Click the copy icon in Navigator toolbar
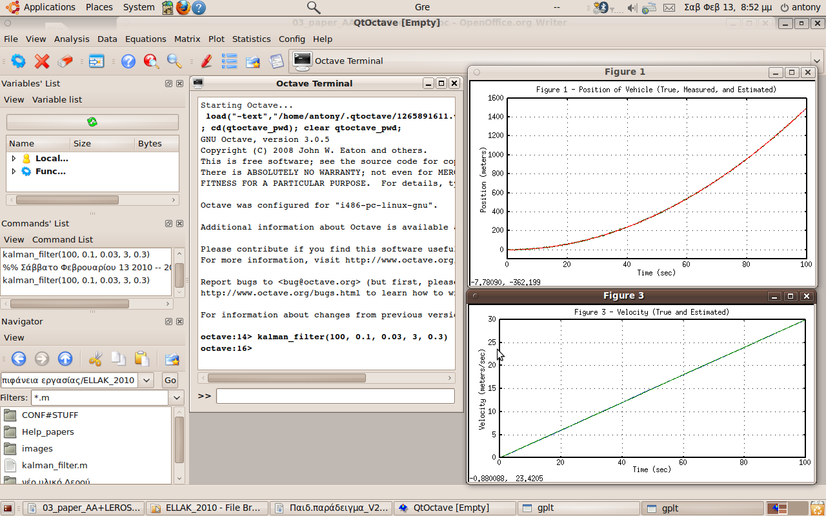826x516 pixels. click(x=119, y=359)
